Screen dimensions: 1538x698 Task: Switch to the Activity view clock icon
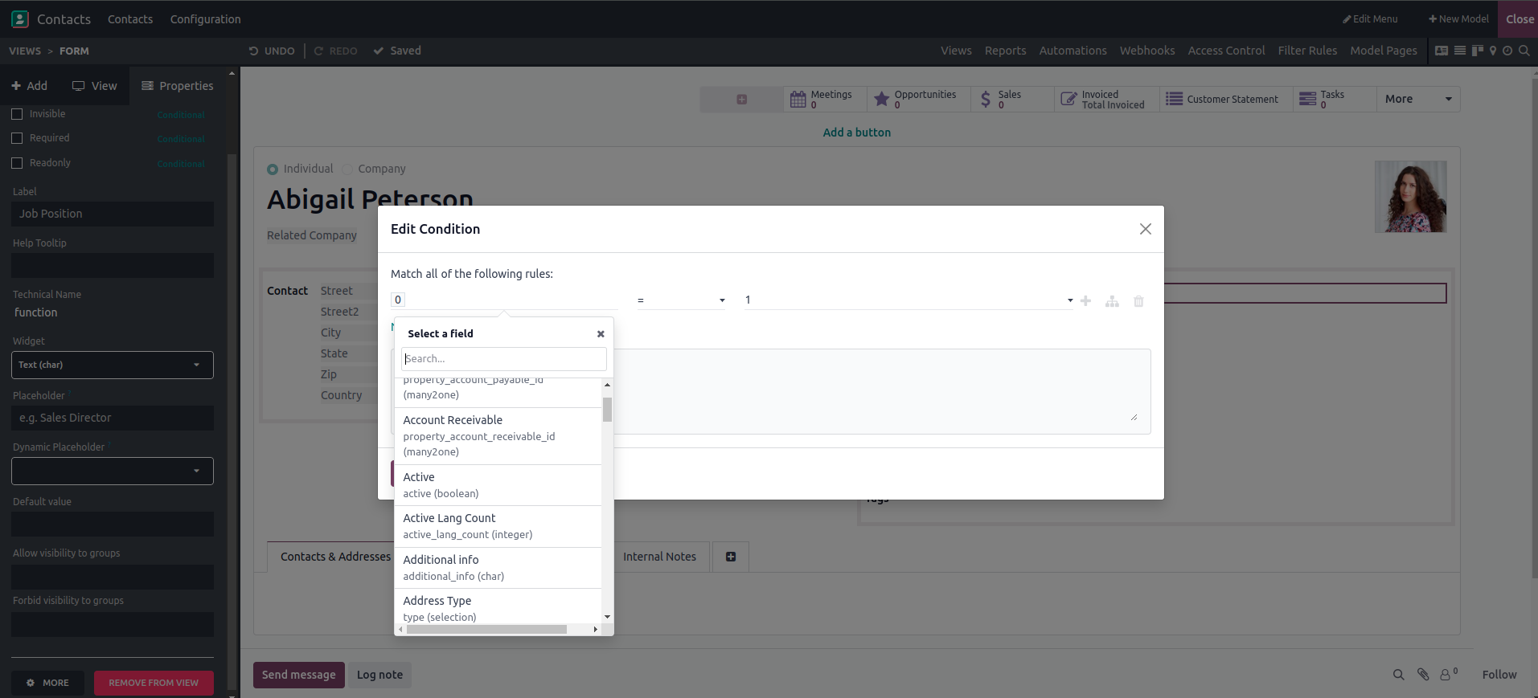coord(1507,51)
